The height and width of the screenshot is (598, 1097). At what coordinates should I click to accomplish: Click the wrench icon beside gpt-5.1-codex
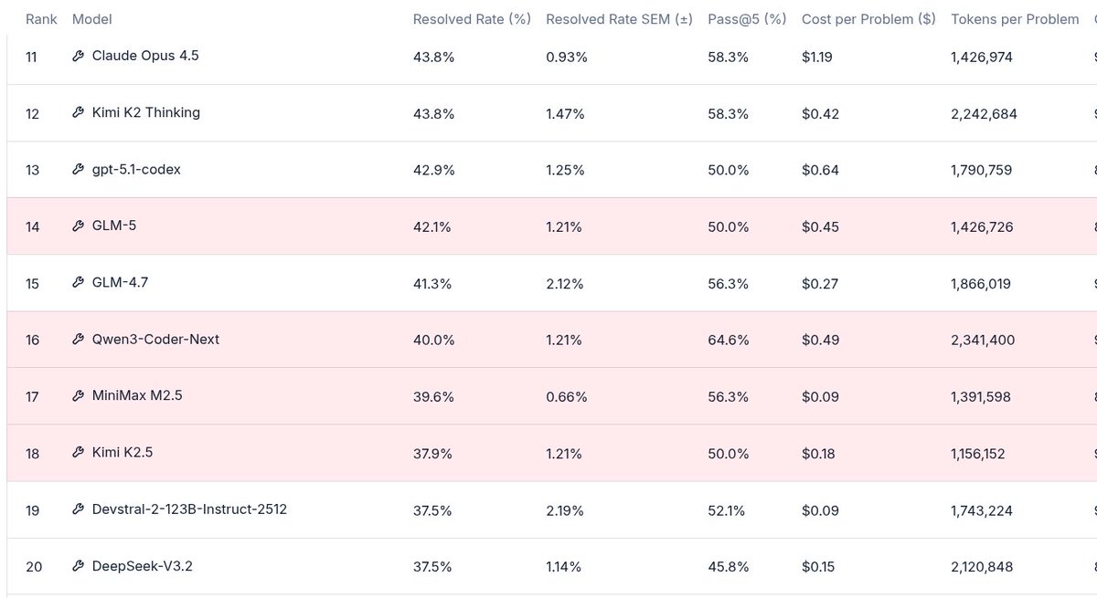coord(78,170)
